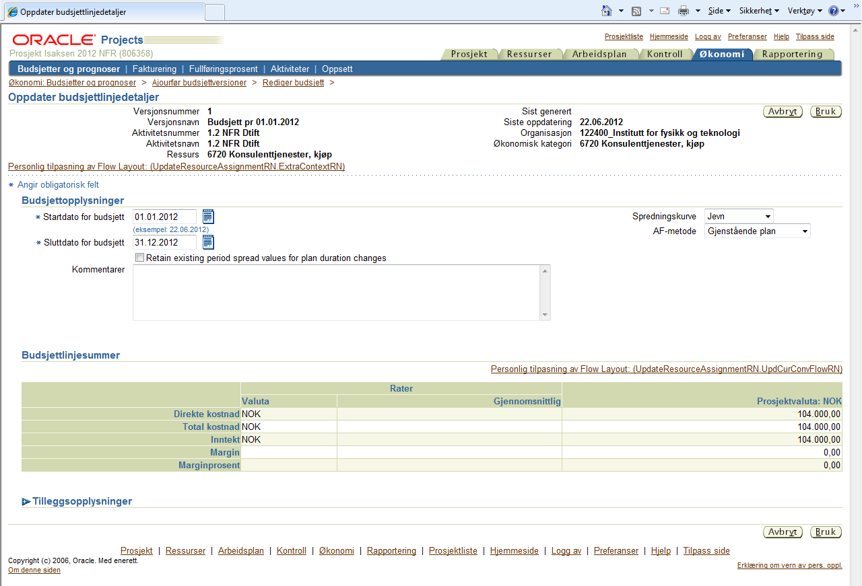Switch to the Prosjekt tab
This screenshot has width=862, height=586.
469,54
